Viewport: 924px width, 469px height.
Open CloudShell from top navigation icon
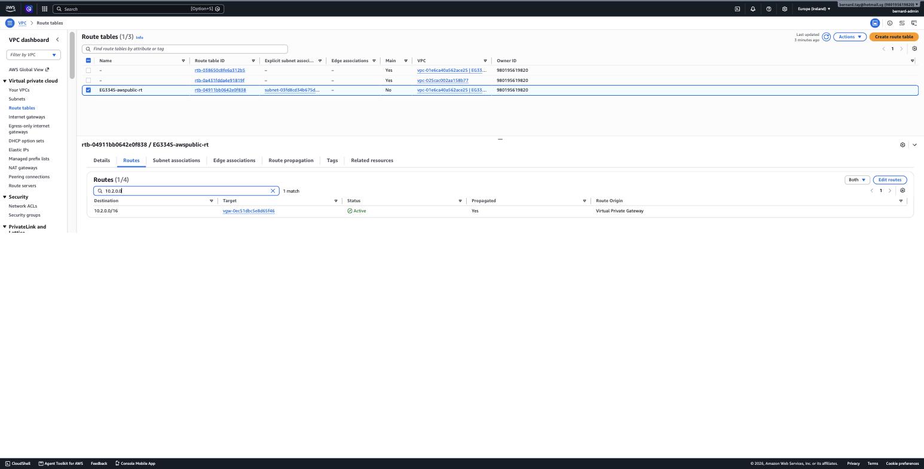coord(737,9)
